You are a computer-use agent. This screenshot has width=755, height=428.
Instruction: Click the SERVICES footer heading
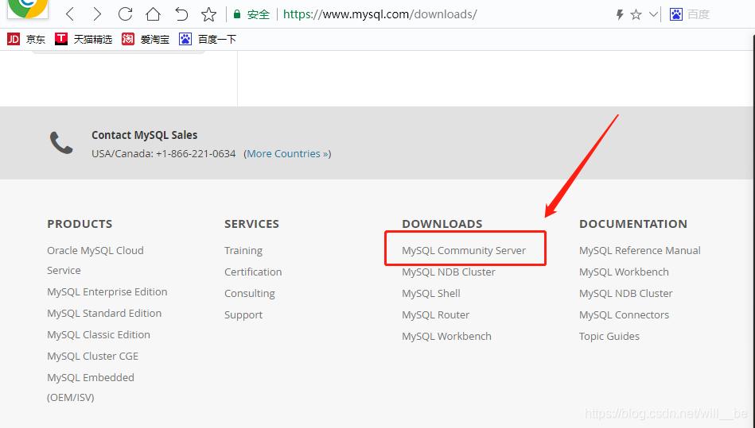[251, 224]
